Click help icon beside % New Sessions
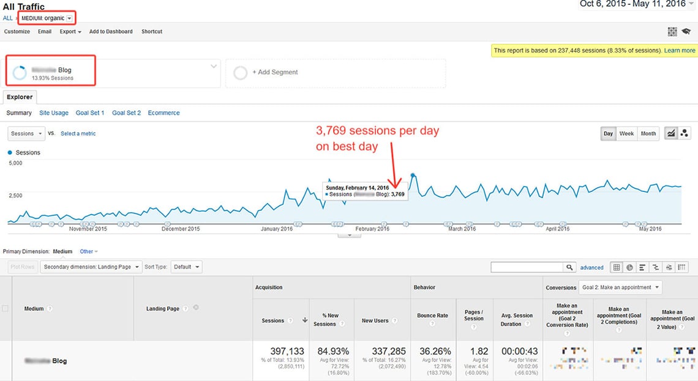Image resolution: width=698 pixels, height=381 pixels. coord(342,324)
